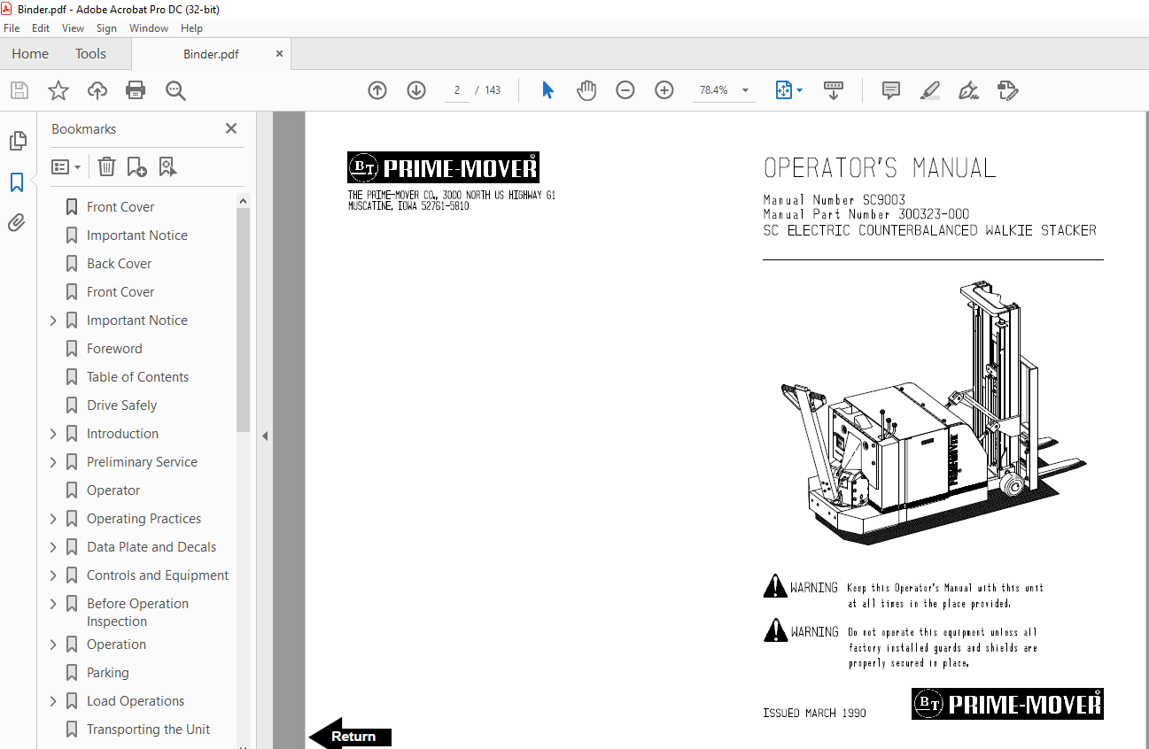Expand the Operation bookmark
Image resolution: width=1149 pixels, height=749 pixels.
click(x=53, y=645)
